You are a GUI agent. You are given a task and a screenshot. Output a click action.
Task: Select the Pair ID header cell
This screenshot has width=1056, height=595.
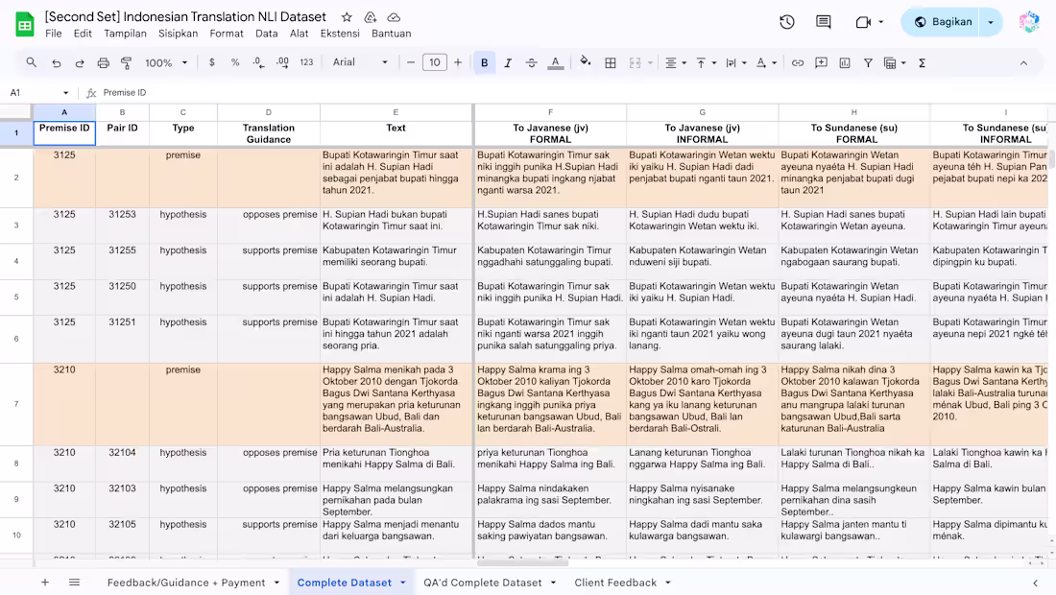click(123, 133)
